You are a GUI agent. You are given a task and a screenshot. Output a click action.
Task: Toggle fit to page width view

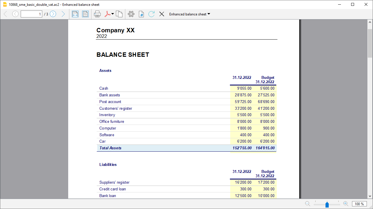pos(75,14)
